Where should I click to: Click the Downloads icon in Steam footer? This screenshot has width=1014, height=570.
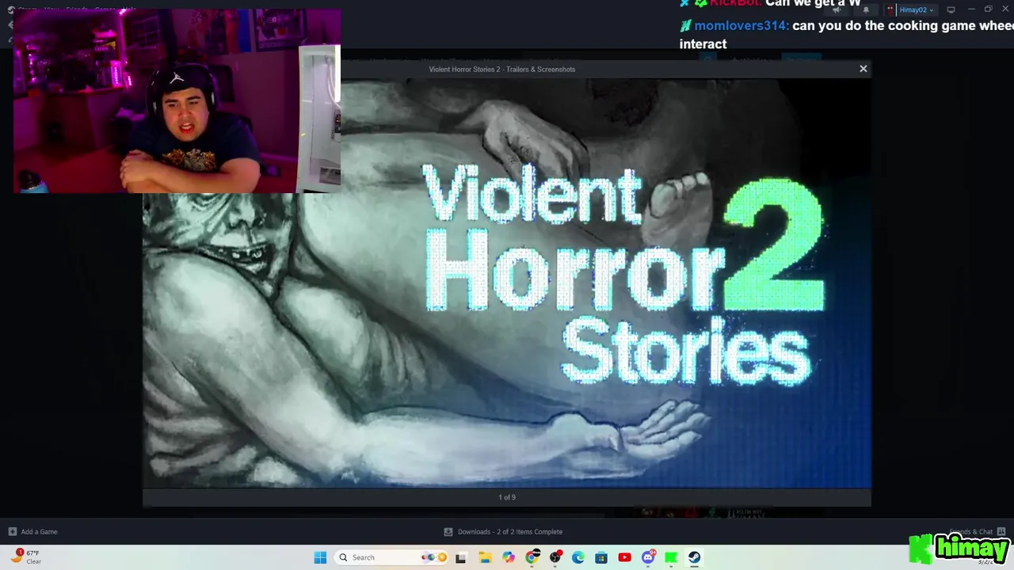coord(448,532)
